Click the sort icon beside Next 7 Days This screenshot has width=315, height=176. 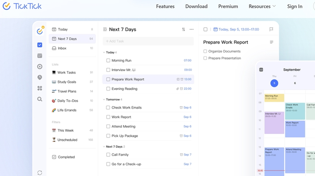tap(183, 29)
